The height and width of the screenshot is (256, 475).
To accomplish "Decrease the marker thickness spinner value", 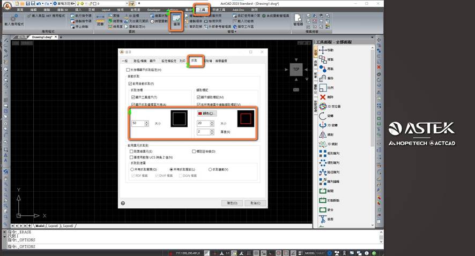I will [212, 133].
